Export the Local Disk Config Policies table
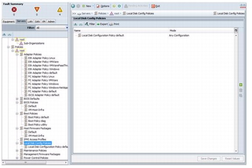Image resolution: width=252 pixels, height=168 pixels. (102, 24)
